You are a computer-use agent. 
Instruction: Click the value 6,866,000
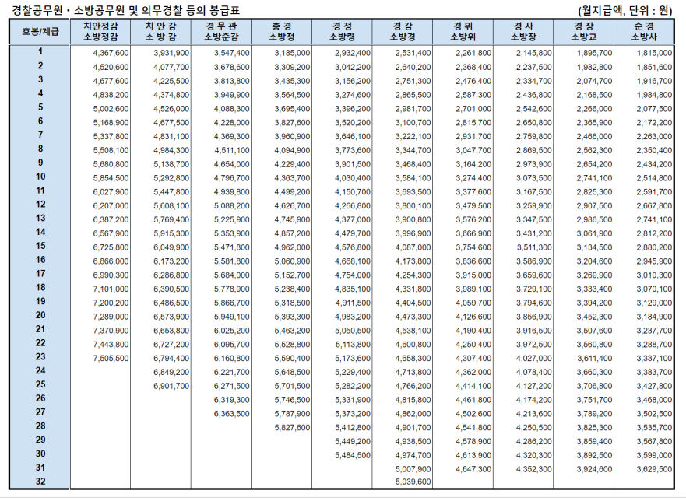coord(111,261)
